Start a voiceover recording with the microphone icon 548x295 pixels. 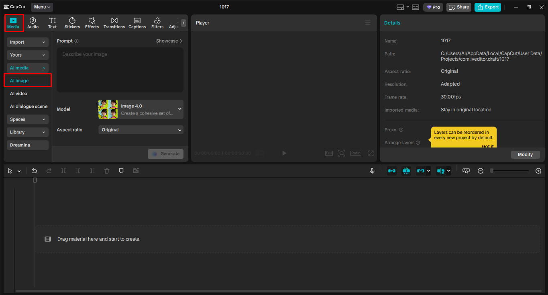372,171
